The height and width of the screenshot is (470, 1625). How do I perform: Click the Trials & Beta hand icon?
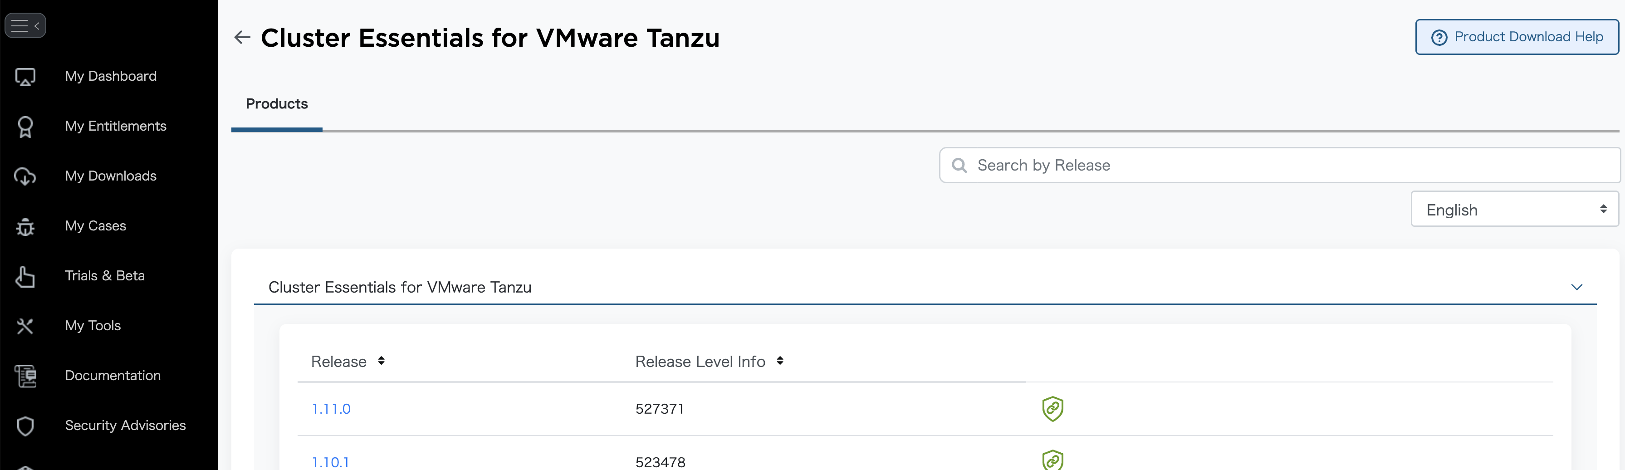pos(25,276)
